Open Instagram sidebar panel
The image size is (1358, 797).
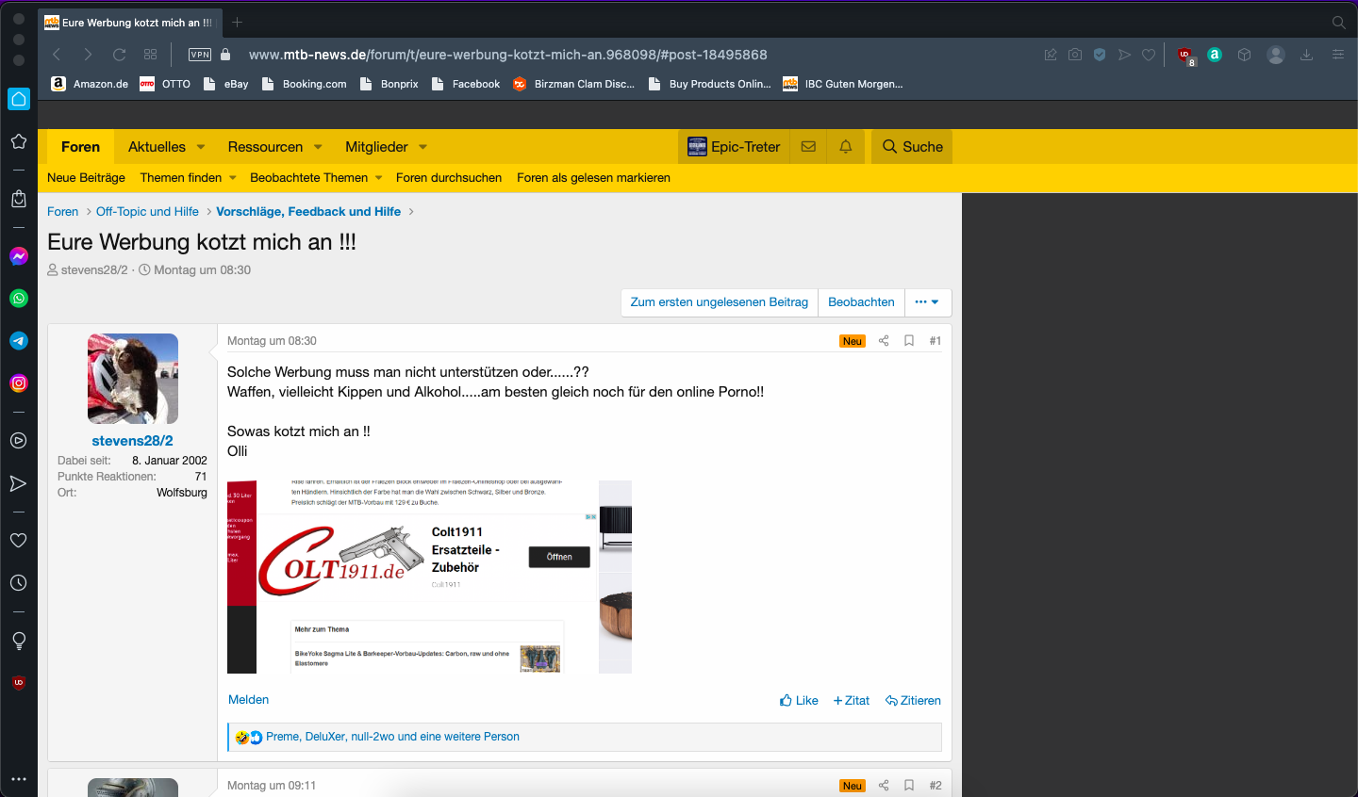point(19,383)
